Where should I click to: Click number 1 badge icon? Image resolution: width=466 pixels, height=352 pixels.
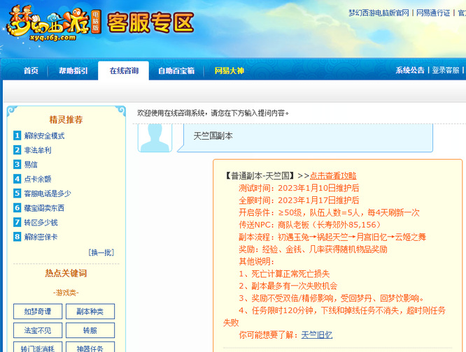coord(17,135)
